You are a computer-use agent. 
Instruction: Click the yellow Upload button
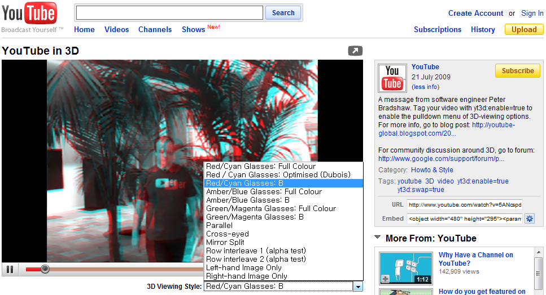[524, 29]
